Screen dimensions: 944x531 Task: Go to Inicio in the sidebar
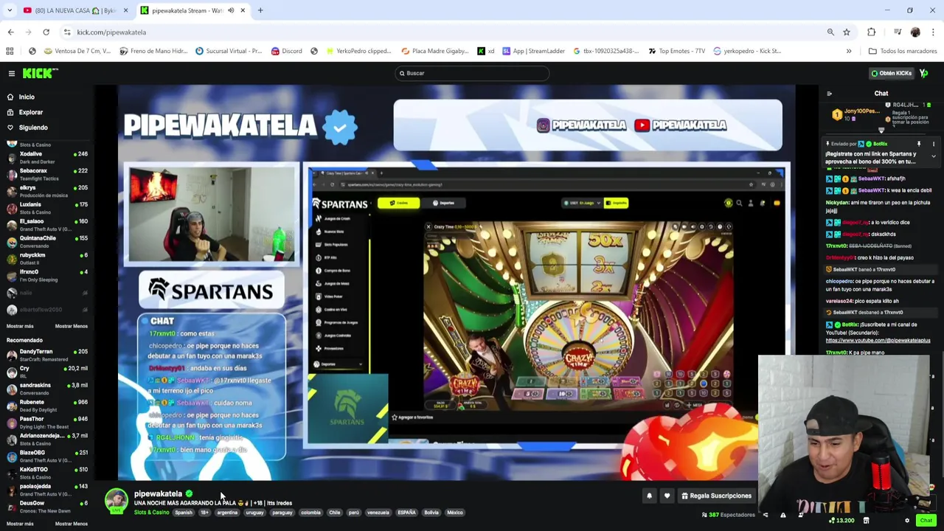click(27, 97)
